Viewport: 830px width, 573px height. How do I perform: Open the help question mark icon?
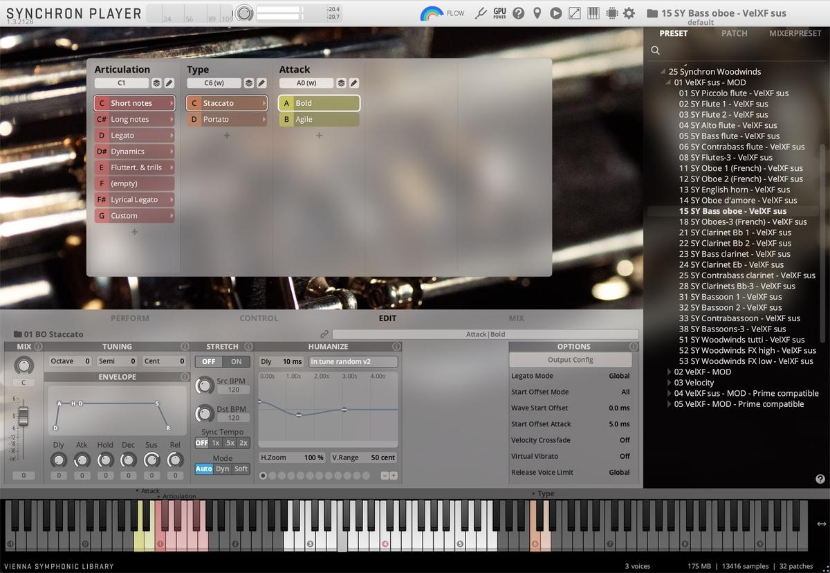coord(518,13)
